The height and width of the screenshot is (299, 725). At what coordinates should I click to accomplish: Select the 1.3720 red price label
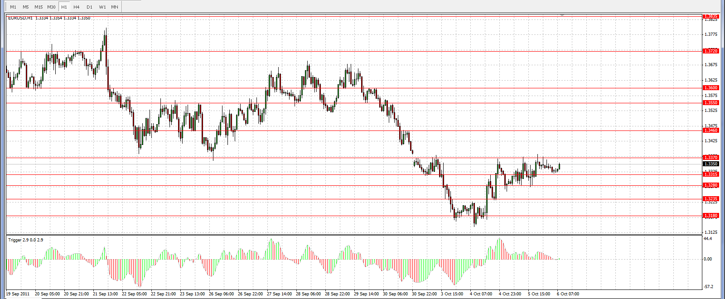(x=710, y=51)
